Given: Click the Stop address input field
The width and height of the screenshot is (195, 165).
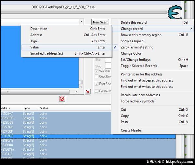Looking at the screenshot, I should point(108,66).
